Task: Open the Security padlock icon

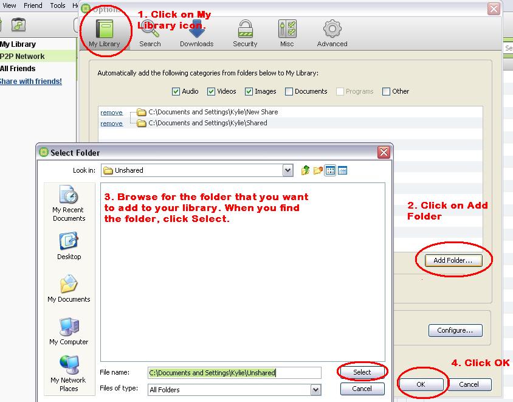Action: tap(245, 33)
